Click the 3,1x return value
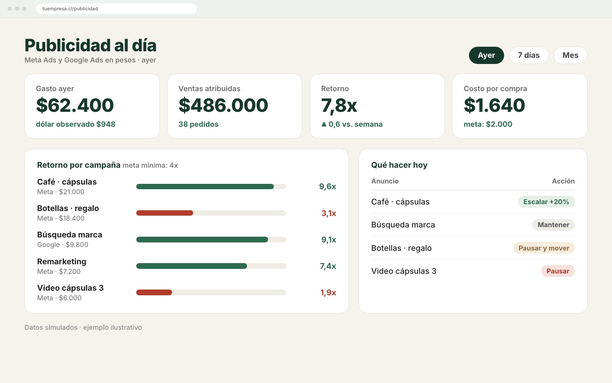Screen dimensions: 612x383 tap(329, 213)
